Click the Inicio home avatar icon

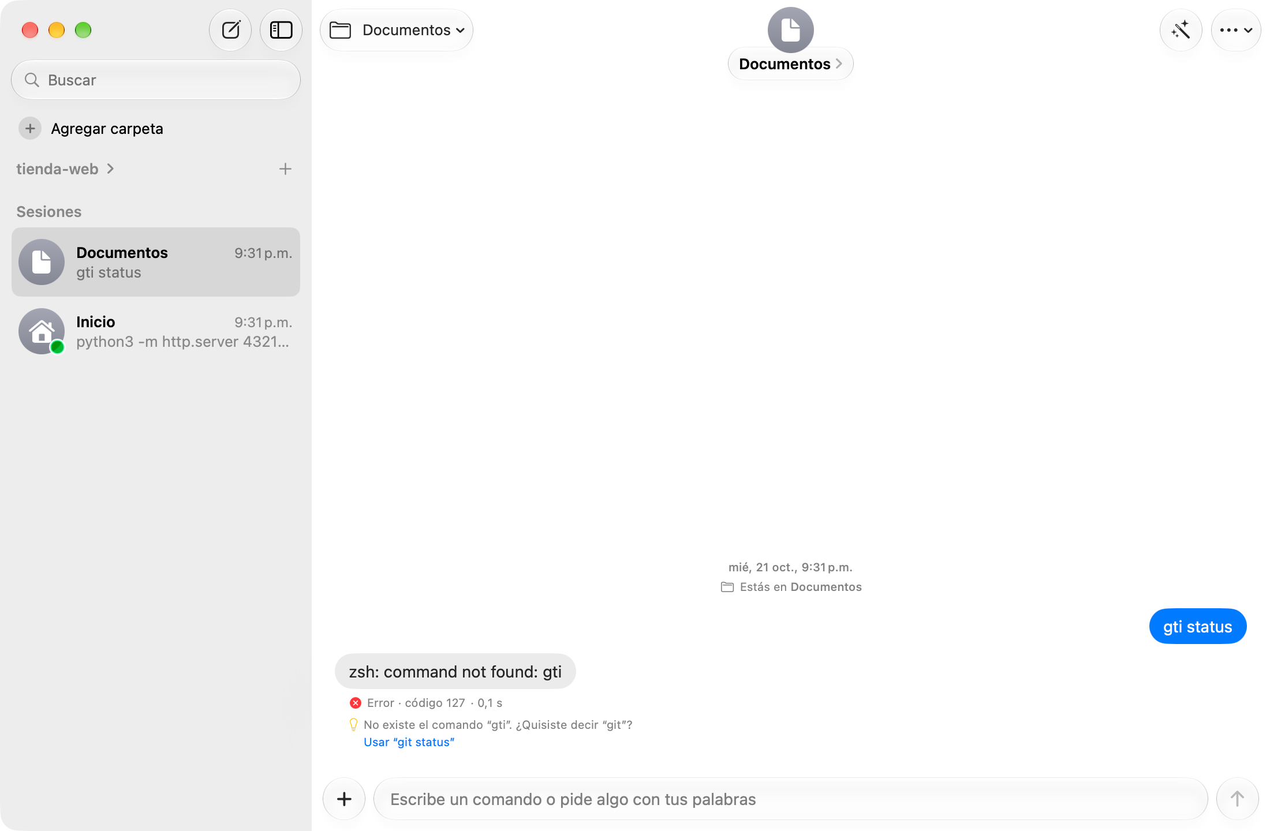click(x=42, y=331)
